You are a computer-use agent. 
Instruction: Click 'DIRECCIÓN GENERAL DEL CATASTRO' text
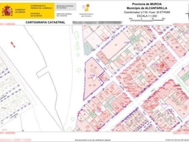(64, 15)
